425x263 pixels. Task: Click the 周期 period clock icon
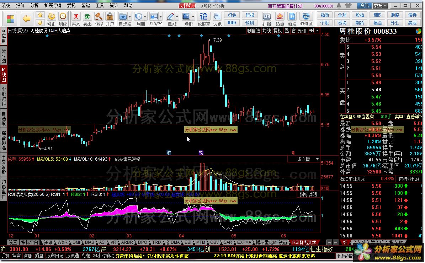139,16
